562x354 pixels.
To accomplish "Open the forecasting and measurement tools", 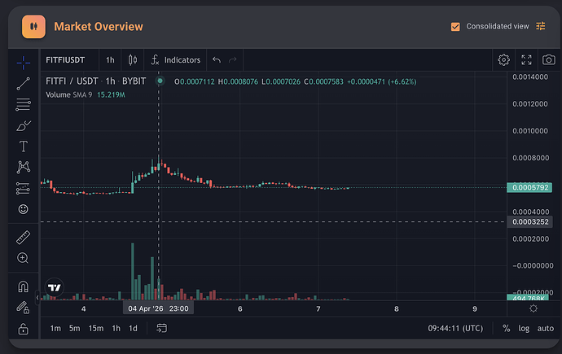I will point(24,188).
